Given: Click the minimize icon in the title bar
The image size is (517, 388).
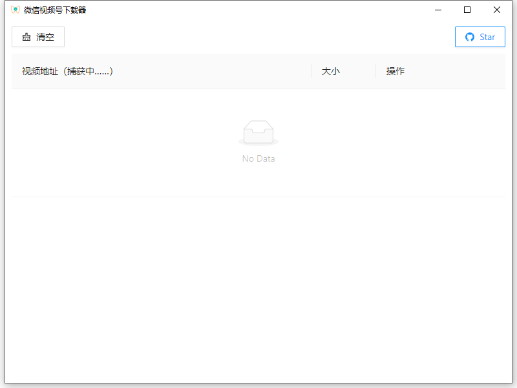Looking at the screenshot, I should click(438, 10).
